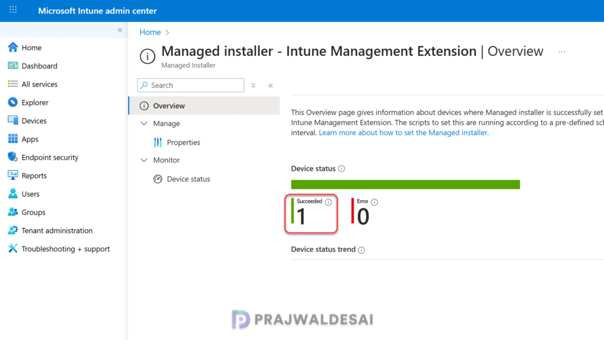Click the green device status bar
Screen dimensions: 604x340
pyautogui.click(x=405, y=184)
